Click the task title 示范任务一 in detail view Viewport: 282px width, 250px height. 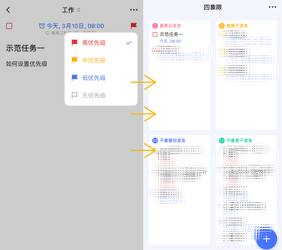pos(25,48)
